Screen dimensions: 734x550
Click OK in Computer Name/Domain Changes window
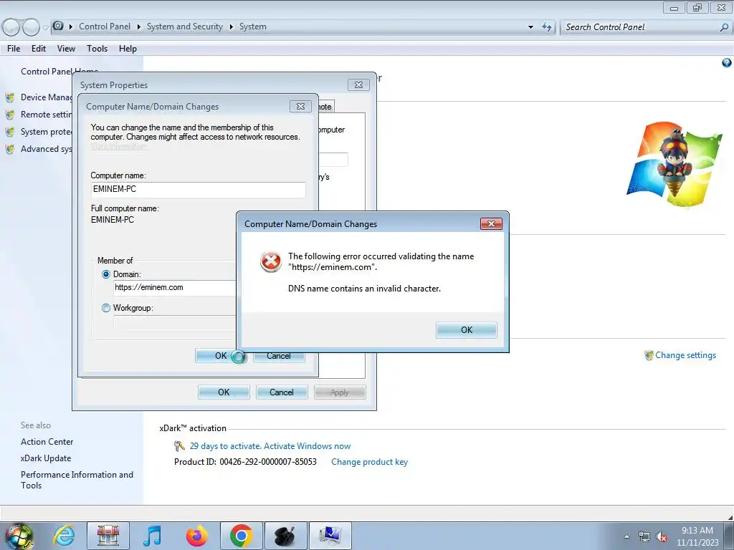(221, 356)
